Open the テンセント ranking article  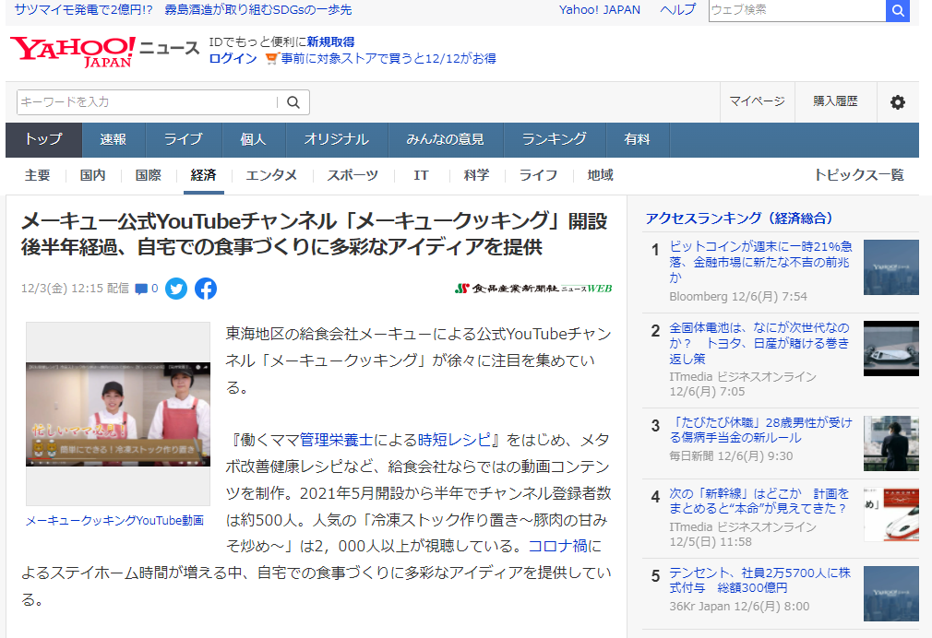tap(760, 581)
